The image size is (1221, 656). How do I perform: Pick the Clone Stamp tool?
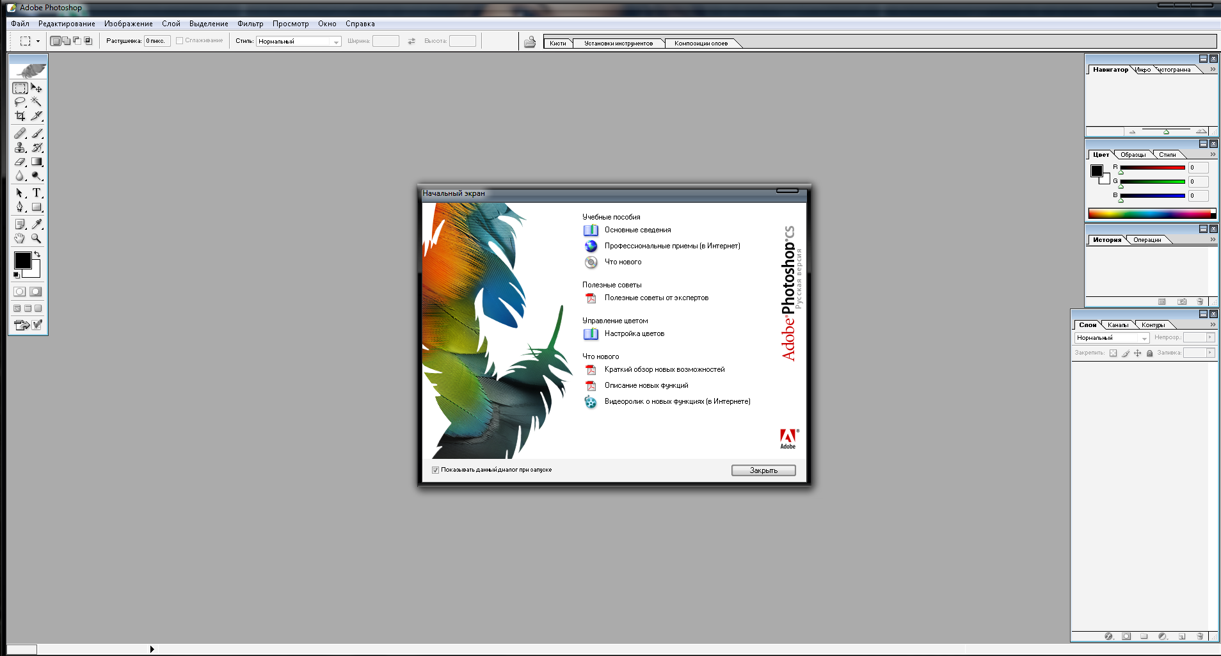click(20, 147)
